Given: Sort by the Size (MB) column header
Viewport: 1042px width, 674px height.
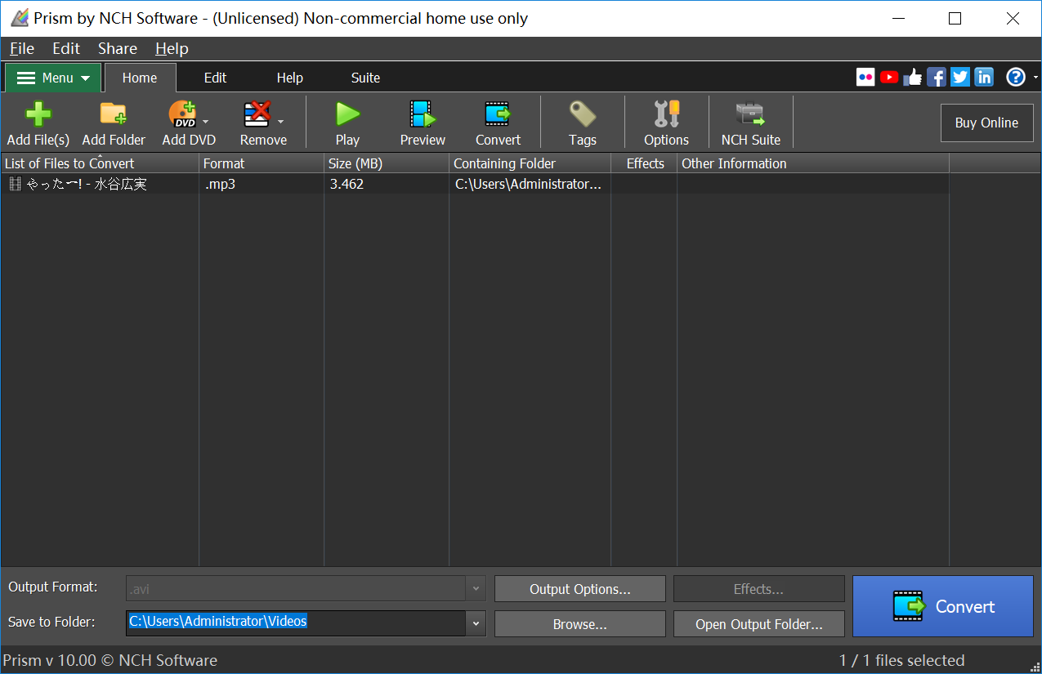Looking at the screenshot, I should point(387,163).
